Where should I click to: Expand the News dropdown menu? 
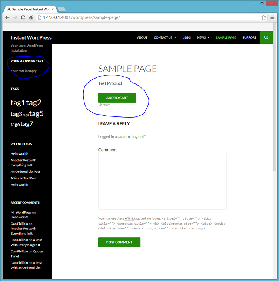(x=203, y=37)
